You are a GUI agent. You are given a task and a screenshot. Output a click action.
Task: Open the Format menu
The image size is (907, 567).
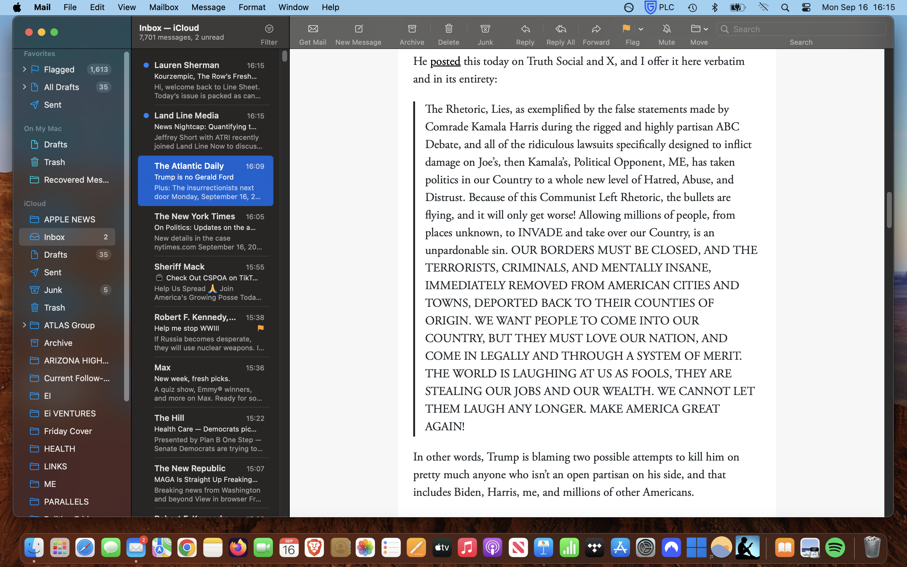252,8
